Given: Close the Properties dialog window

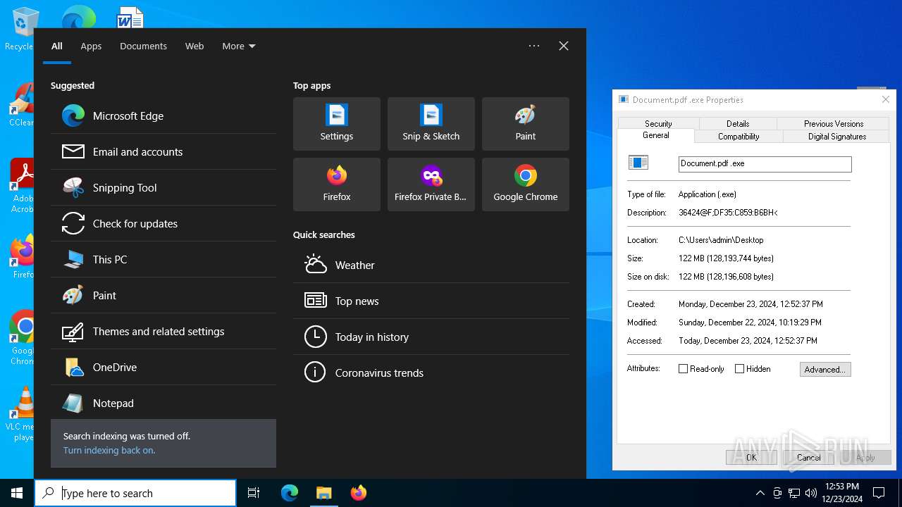Looking at the screenshot, I should pos(885,99).
